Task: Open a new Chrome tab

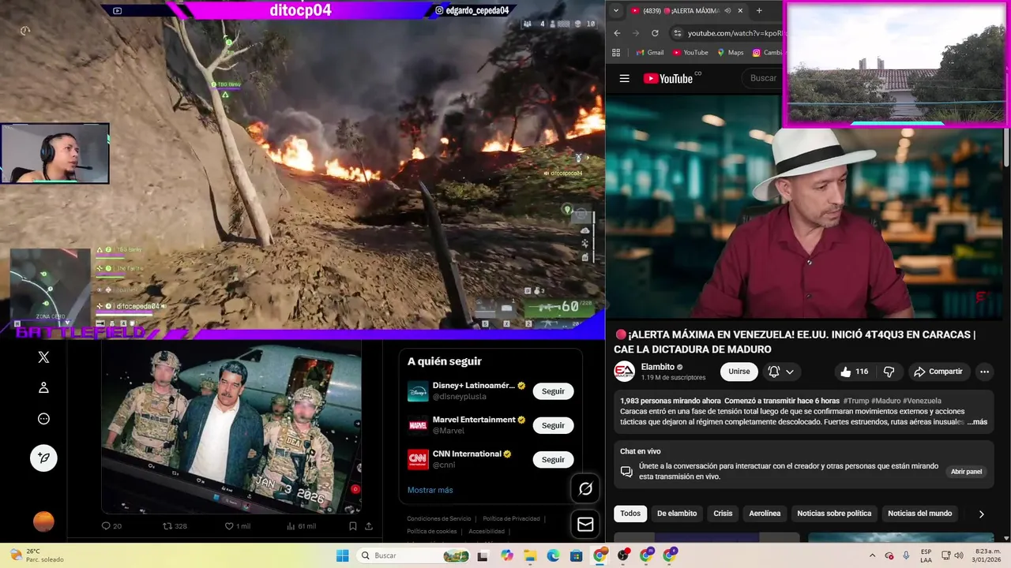Action: click(x=759, y=10)
